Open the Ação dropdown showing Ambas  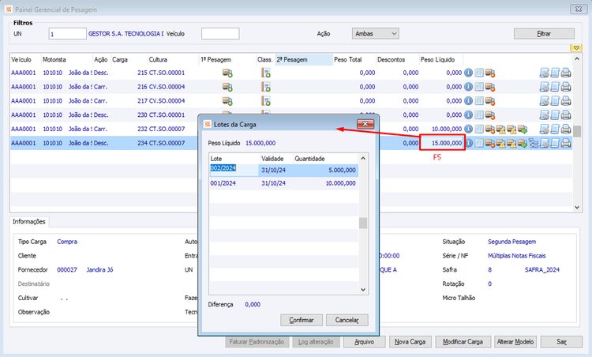[375, 34]
